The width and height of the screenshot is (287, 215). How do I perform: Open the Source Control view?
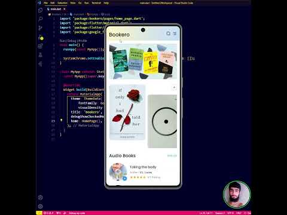[x=40, y=28]
